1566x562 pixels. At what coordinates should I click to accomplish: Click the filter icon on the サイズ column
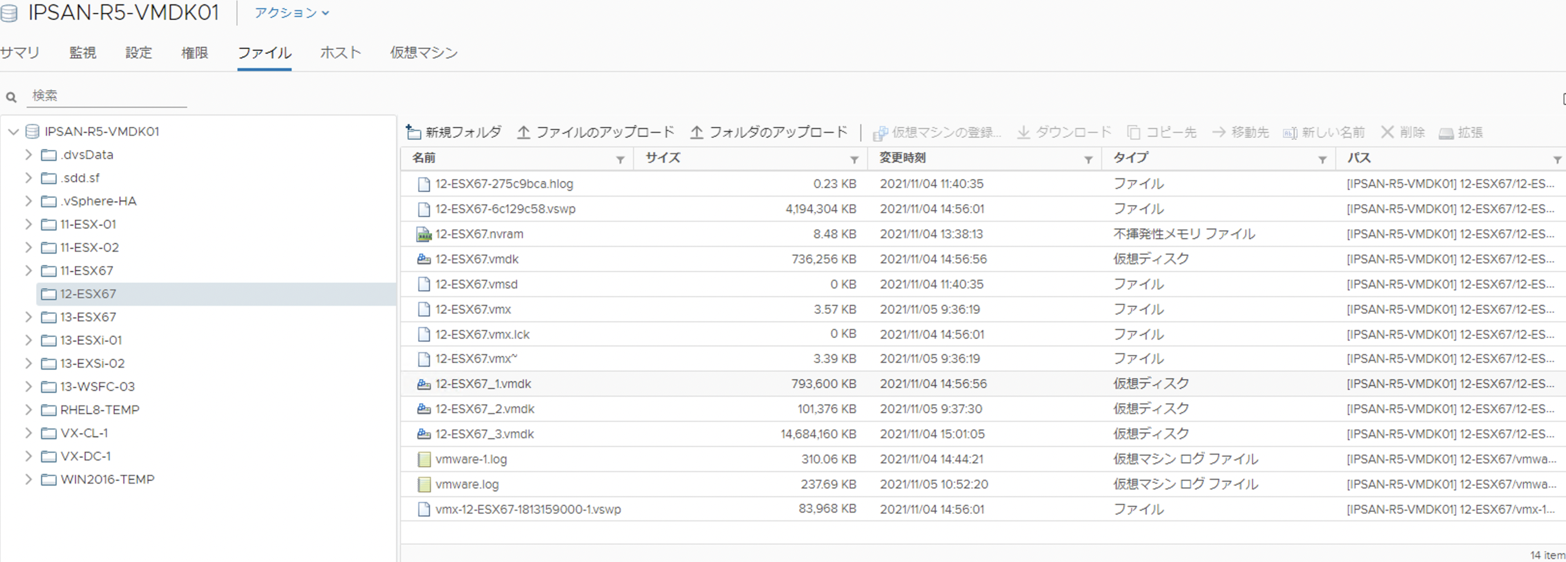coord(854,159)
